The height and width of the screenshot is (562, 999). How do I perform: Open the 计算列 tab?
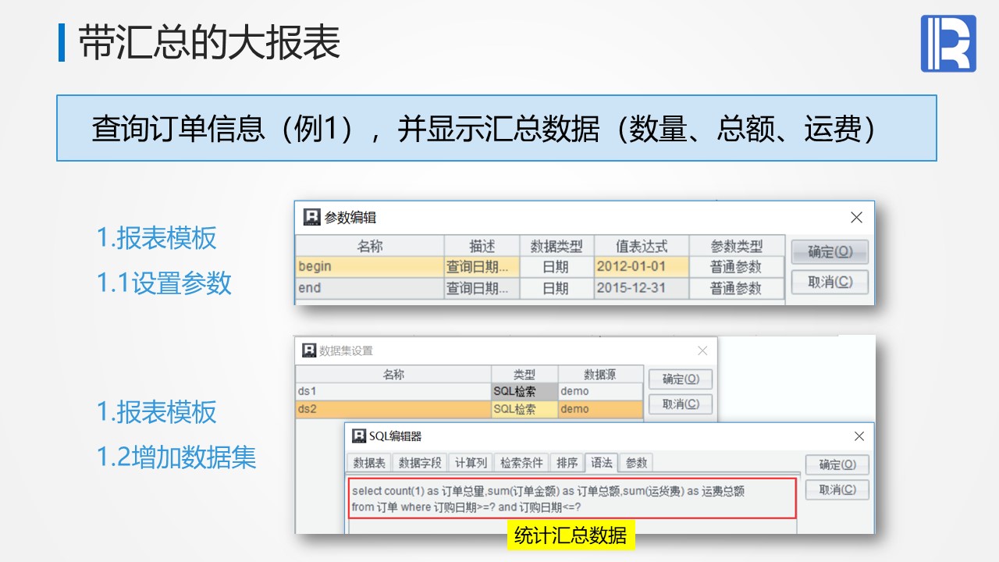471,463
